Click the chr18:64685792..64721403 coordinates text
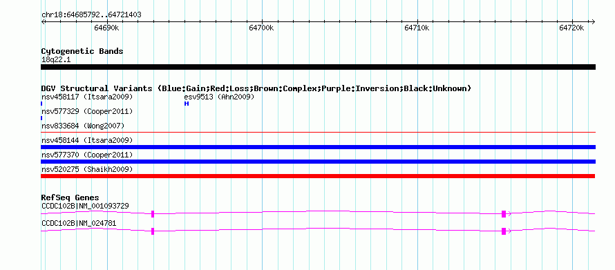 (x=91, y=15)
